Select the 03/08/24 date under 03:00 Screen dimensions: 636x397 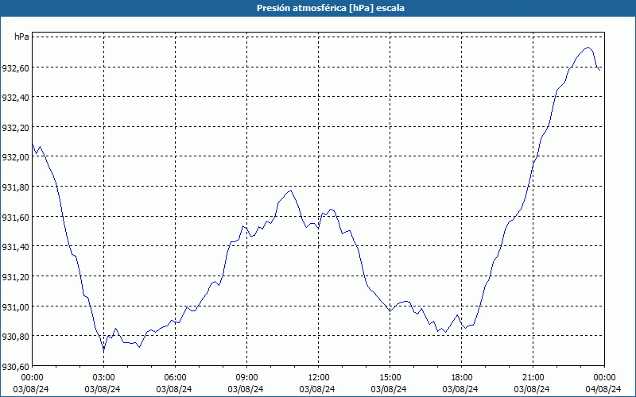(103, 389)
